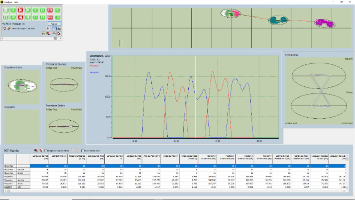This screenshot has width=355, height=200.
Task: Click the Empreintes Droites ellipse plot
Action: point(64,126)
